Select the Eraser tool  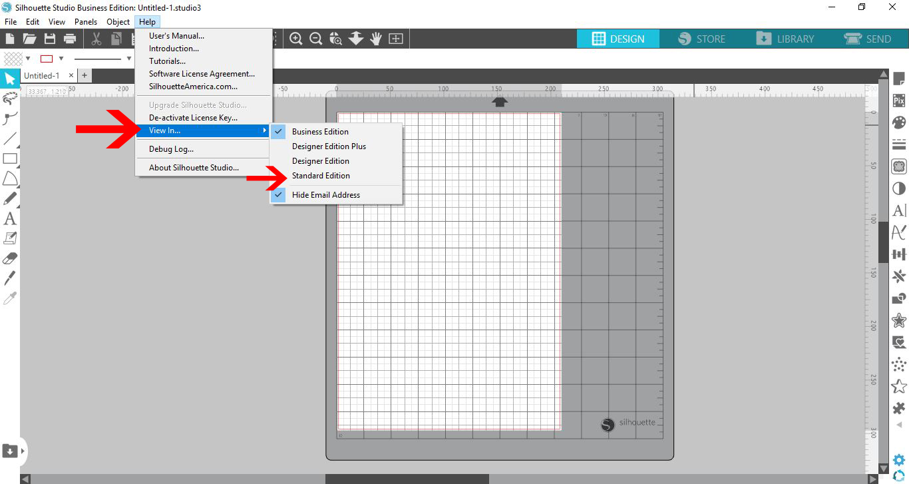coord(9,258)
